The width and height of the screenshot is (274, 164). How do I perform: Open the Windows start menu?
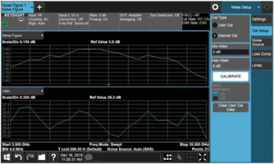pos(7,157)
